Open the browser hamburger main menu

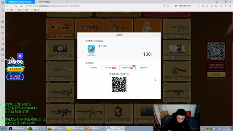coord(230,6)
